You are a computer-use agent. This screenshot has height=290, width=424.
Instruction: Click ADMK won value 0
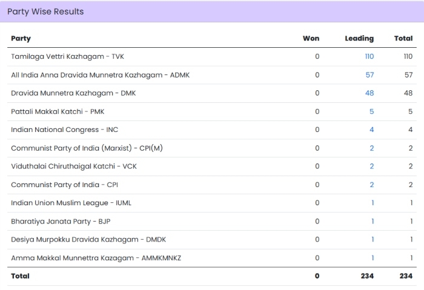[317, 75]
